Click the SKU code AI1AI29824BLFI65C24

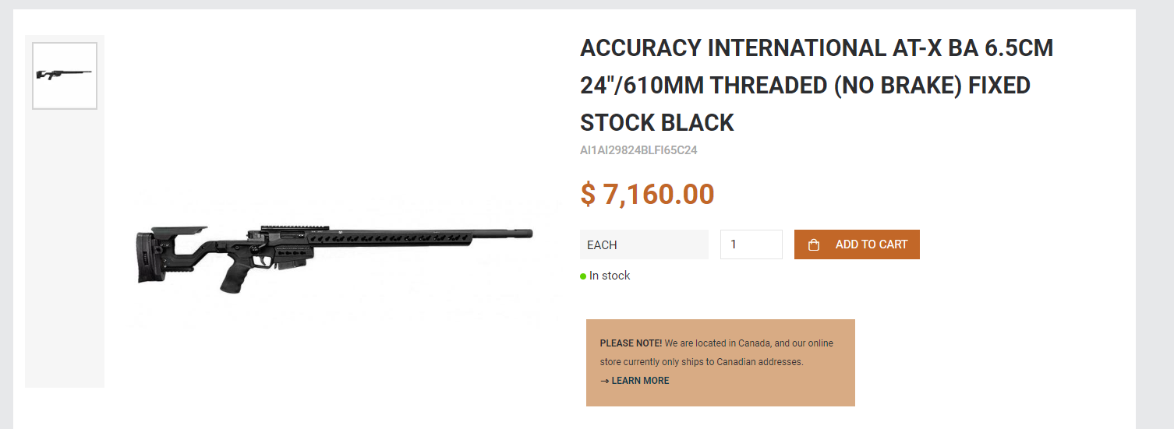pos(638,150)
